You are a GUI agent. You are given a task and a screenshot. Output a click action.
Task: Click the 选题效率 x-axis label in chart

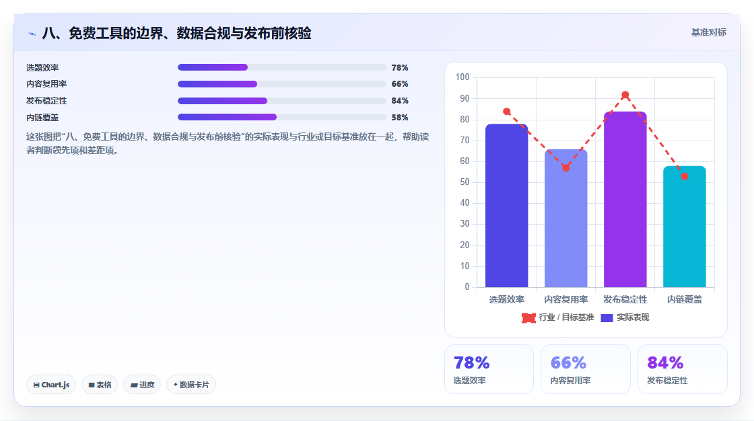[506, 299]
